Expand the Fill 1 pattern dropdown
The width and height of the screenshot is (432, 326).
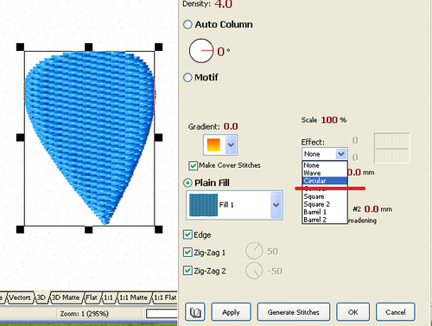pyautogui.click(x=276, y=205)
